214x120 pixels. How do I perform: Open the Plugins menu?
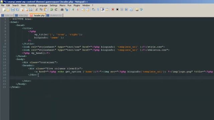pos(77,5)
